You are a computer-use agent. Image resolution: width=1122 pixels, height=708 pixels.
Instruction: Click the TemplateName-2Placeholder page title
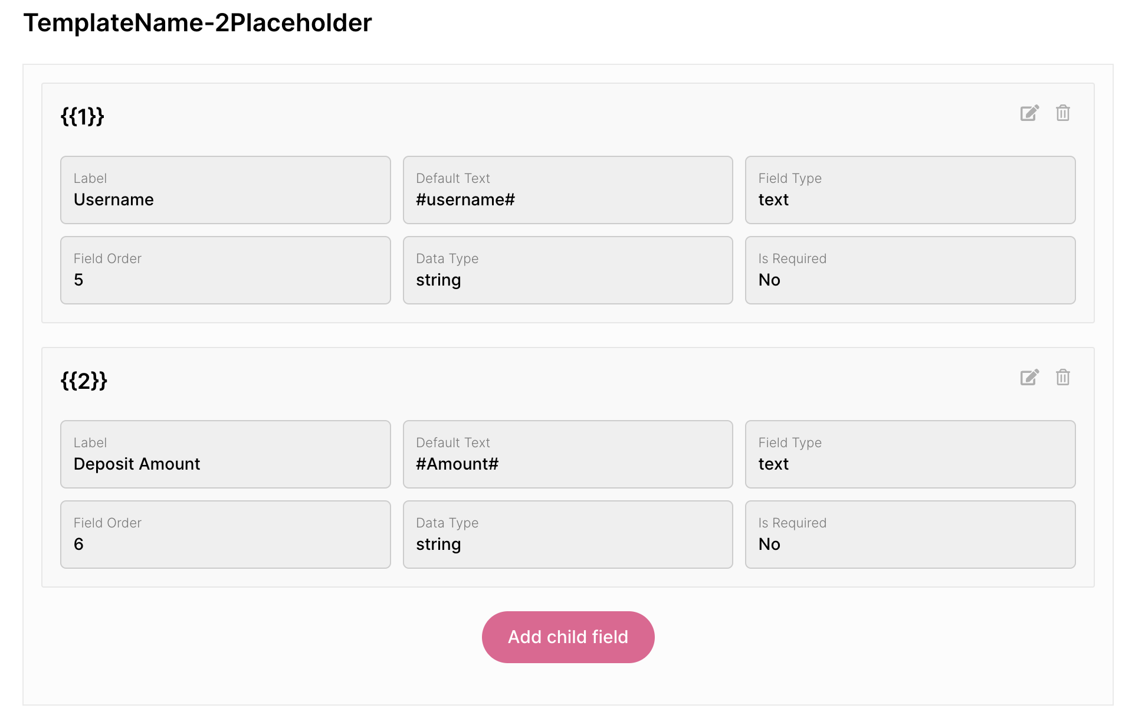tap(198, 23)
